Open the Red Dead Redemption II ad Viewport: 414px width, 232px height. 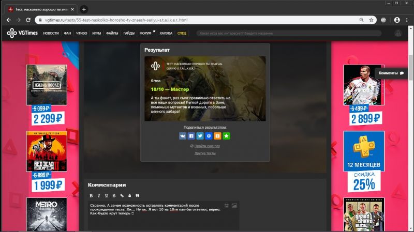tap(47, 152)
